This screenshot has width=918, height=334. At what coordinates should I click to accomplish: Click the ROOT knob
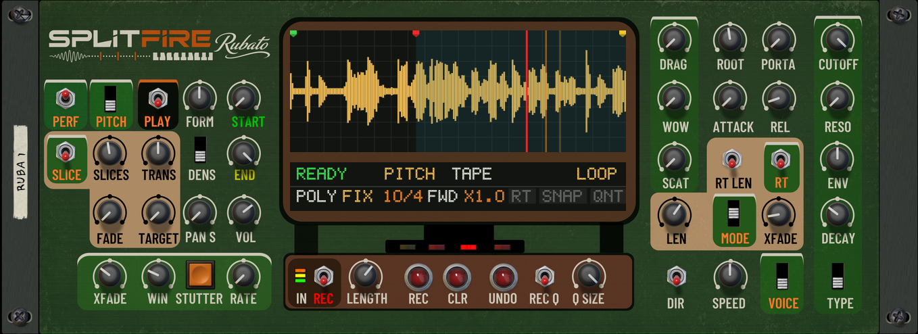click(729, 39)
